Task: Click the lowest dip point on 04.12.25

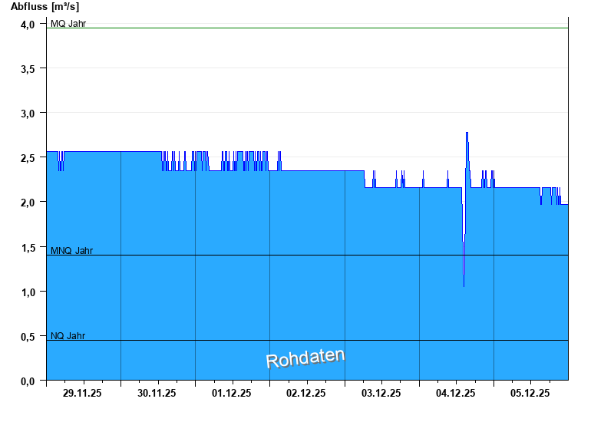Action: (x=464, y=285)
